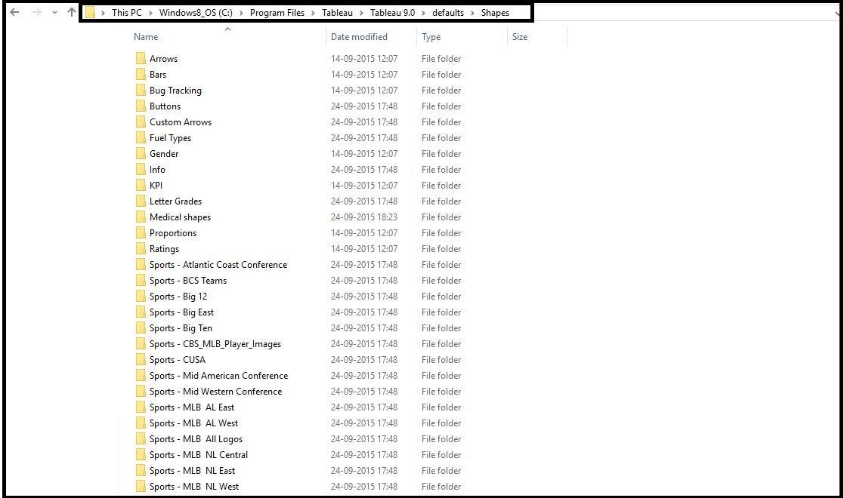Viewport: 844px width, 498px height.
Task: Click File folder type in Ratings row
Action: (x=441, y=249)
